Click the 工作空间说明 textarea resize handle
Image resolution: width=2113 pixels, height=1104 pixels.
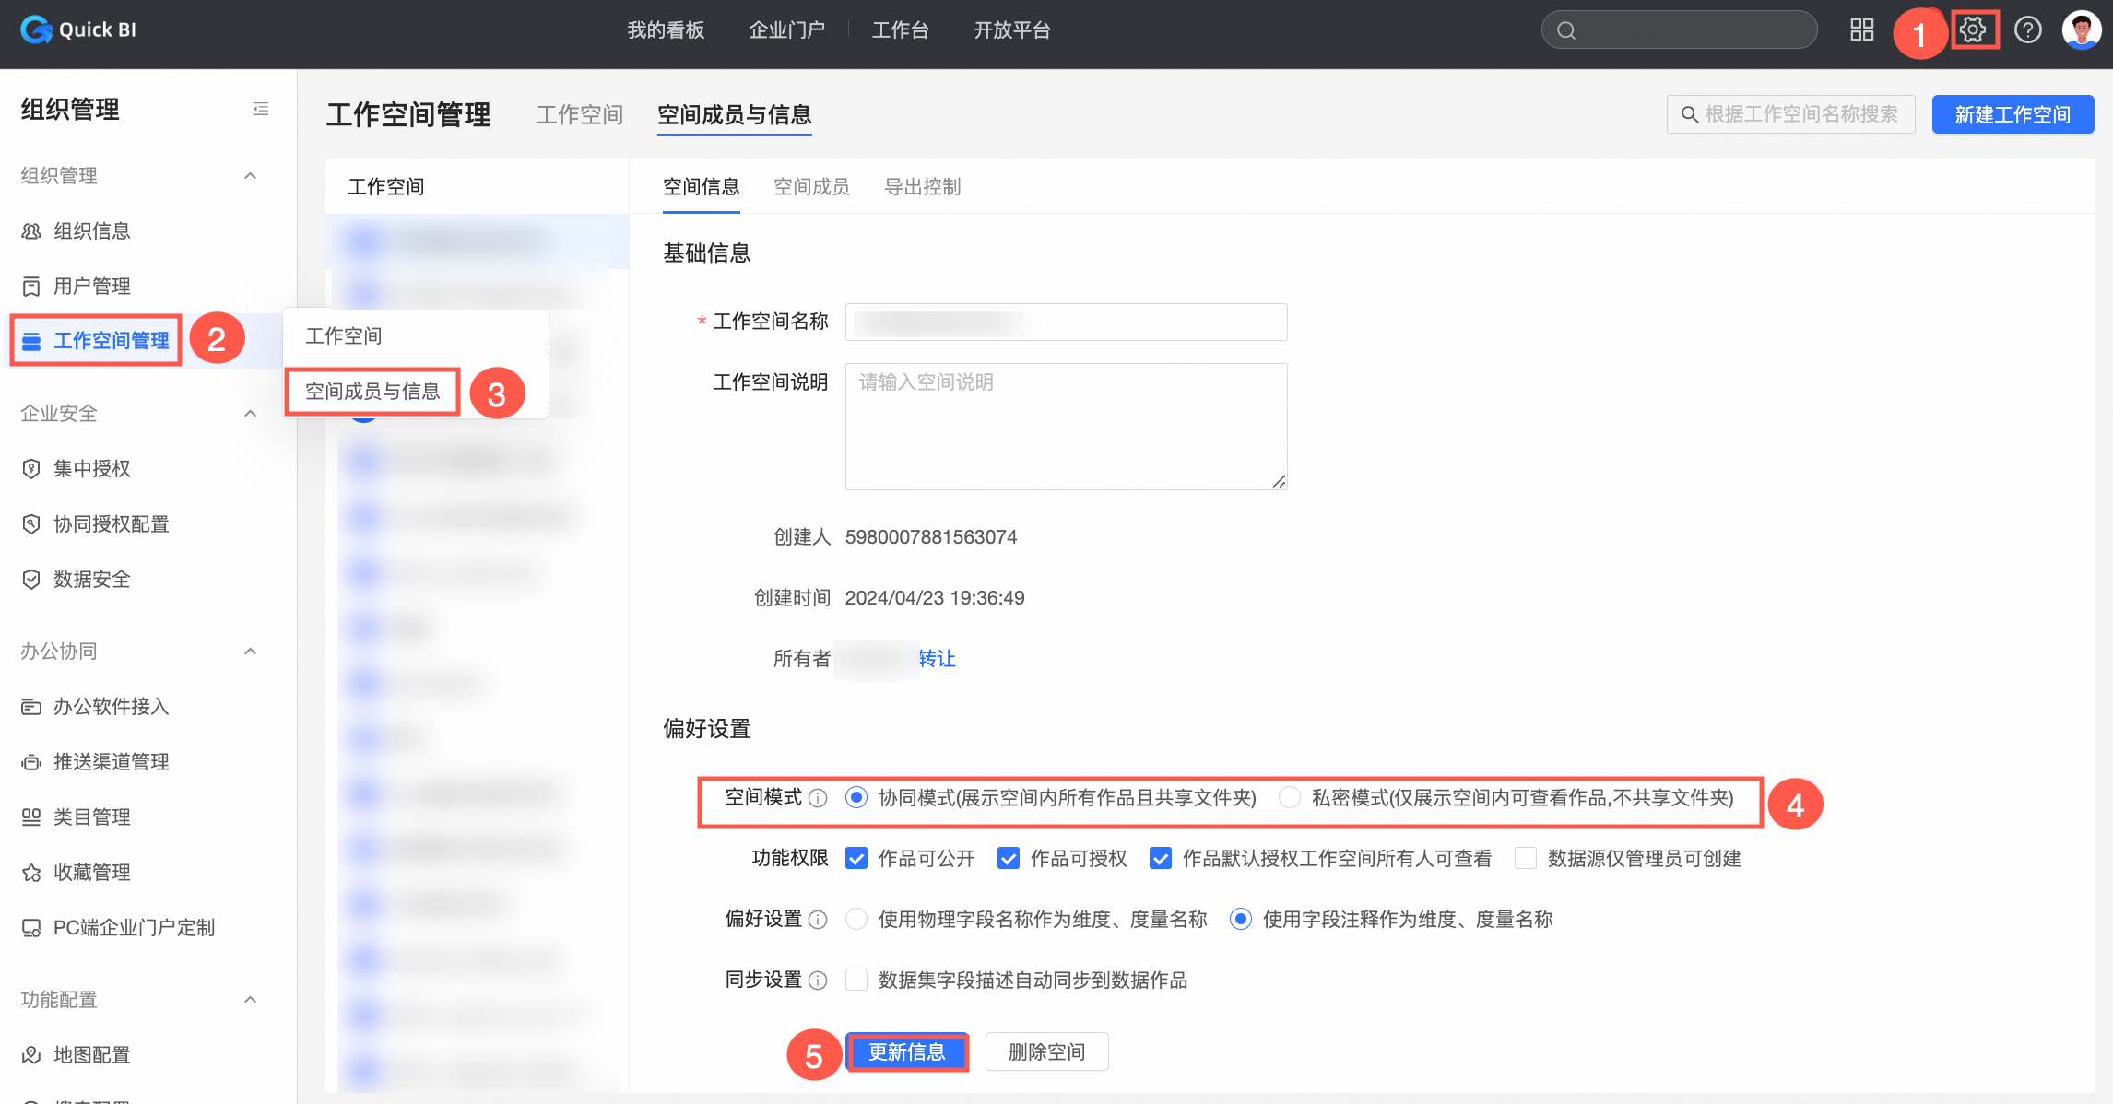tap(1279, 482)
